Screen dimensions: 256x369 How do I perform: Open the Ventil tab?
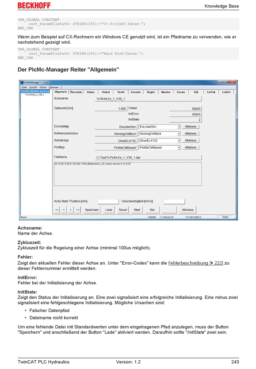point(121,92)
